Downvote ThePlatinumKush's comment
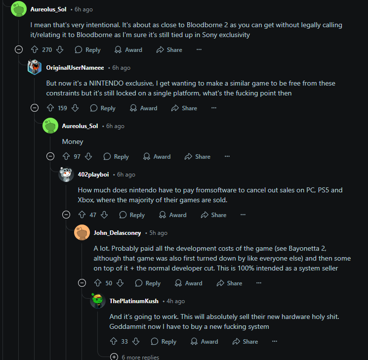This screenshot has width=368, height=360. (x=136, y=341)
